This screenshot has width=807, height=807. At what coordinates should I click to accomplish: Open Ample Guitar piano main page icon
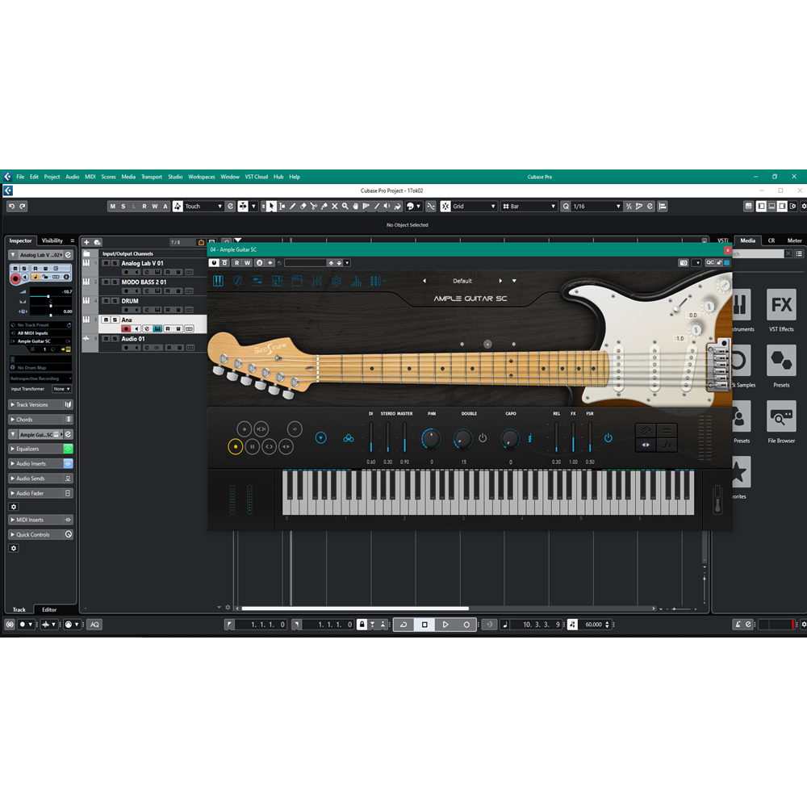point(218,281)
